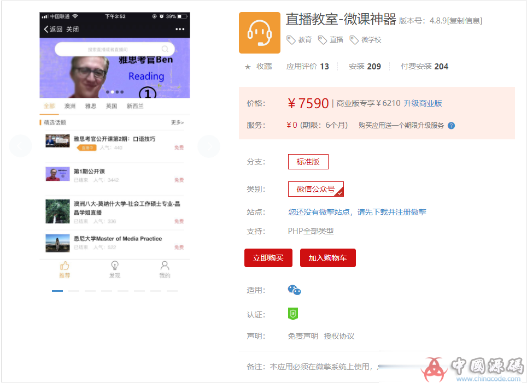Tap the 我的 person icon in phone bottom bar

tap(165, 266)
